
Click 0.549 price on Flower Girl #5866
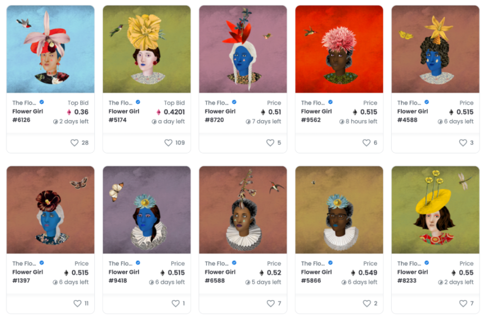pyautogui.click(x=367, y=273)
